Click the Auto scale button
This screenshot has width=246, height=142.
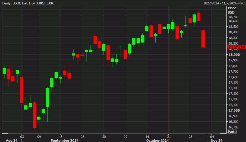232,132
